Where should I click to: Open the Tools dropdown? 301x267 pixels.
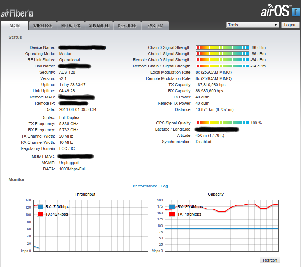pyautogui.click(x=253, y=25)
